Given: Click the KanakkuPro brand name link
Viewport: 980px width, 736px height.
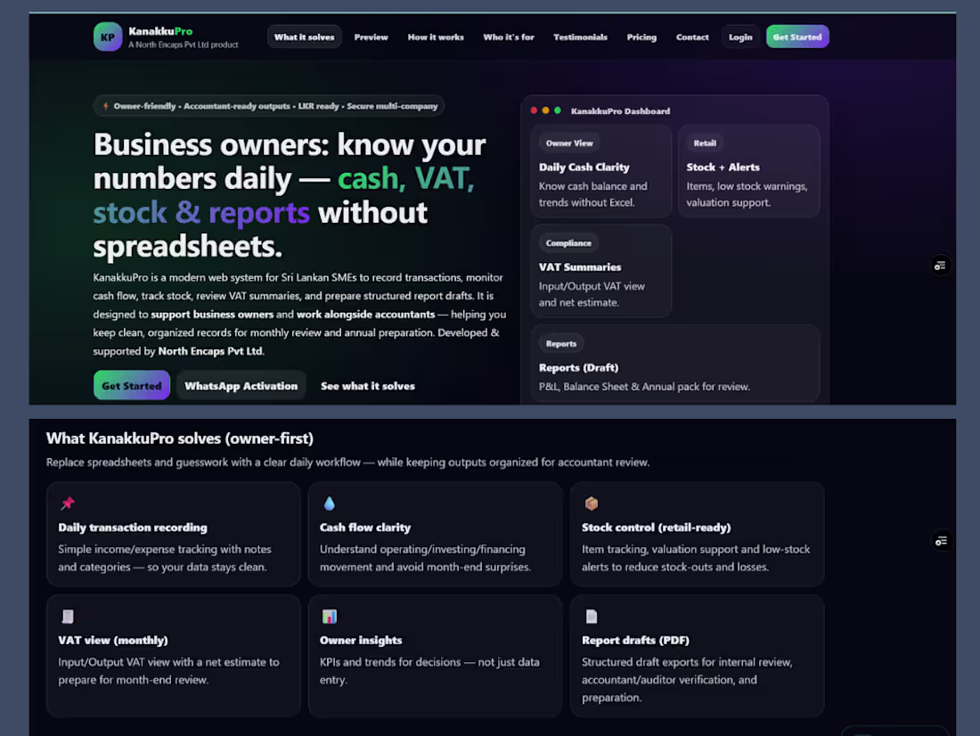Looking at the screenshot, I should click(160, 31).
